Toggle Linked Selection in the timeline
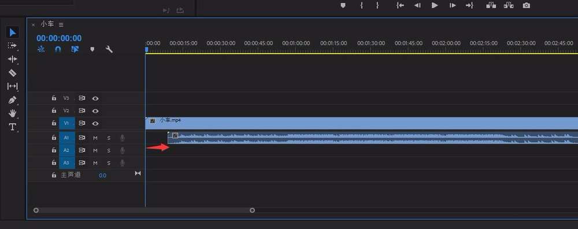The image size is (578, 229). click(x=75, y=49)
